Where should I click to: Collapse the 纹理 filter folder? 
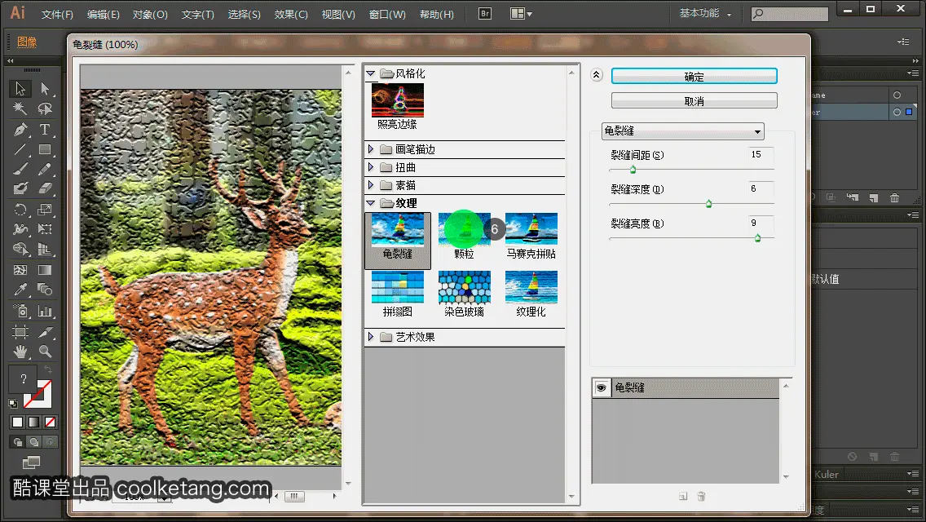pos(371,203)
